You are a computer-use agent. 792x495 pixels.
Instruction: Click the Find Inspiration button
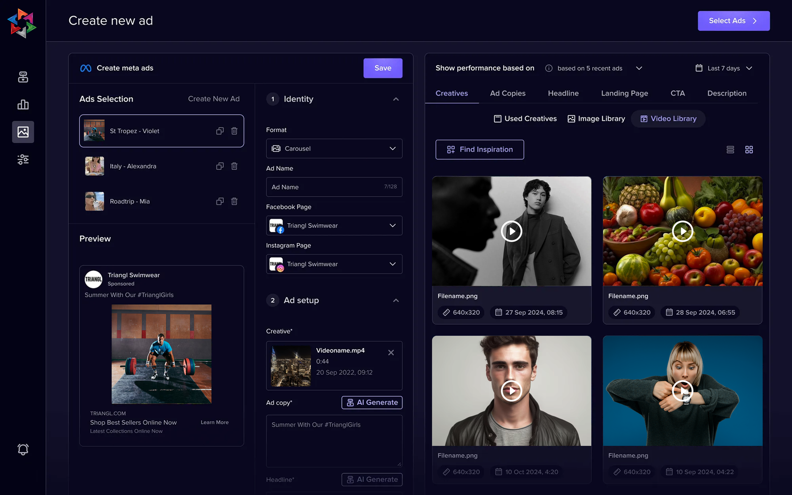(479, 149)
